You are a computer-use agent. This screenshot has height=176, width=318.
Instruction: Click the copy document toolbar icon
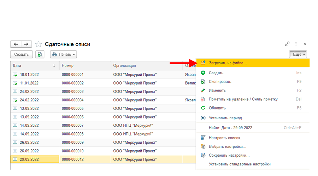pyautogui.click(x=40, y=54)
